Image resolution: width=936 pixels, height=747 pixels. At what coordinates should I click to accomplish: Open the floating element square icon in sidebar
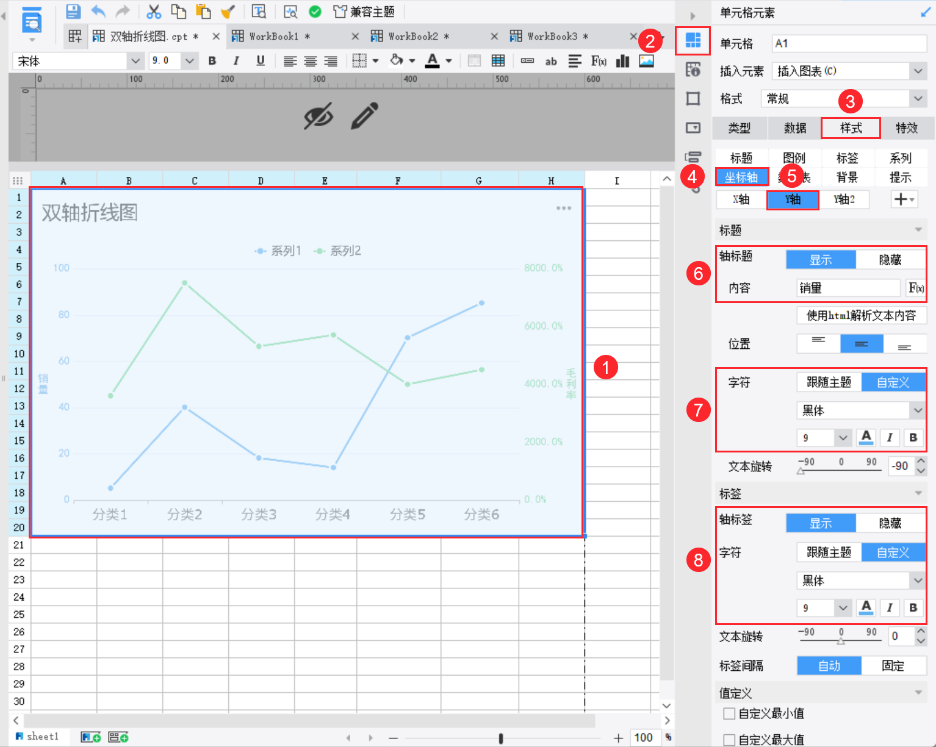pyautogui.click(x=693, y=98)
